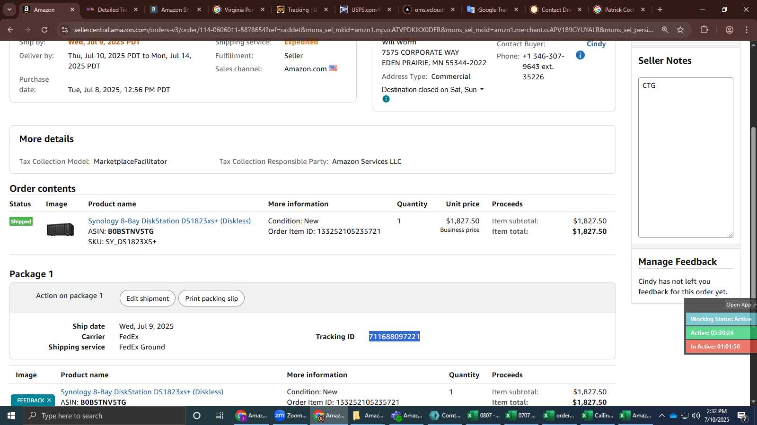Click the volume speaker tray icon
The height and width of the screenshot is (425, 757).
[696, 416]
